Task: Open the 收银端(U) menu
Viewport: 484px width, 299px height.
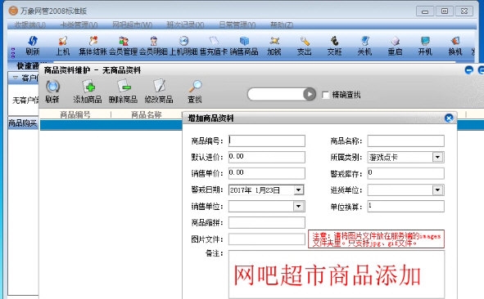Action: point(30,25)
